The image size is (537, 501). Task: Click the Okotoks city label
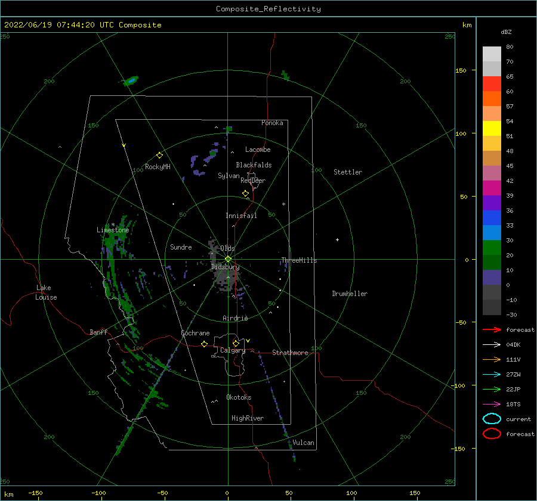pyautogui.click(x=239, y=397)
